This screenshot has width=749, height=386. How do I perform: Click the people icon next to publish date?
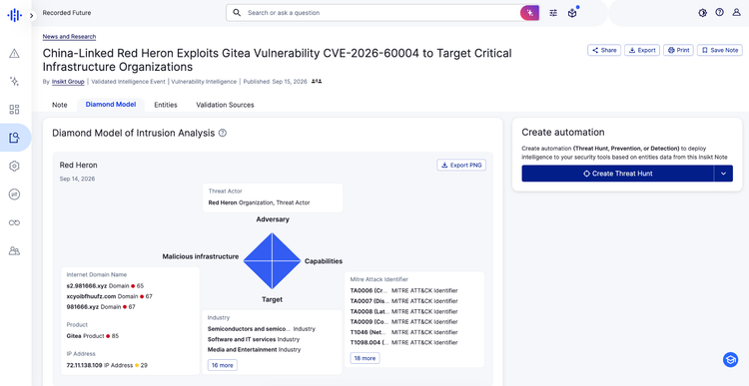pos(317,82)
